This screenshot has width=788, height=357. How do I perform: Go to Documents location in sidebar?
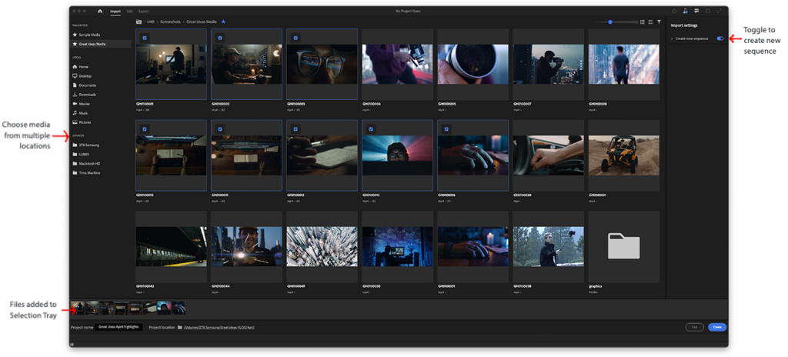pos(84,85)
